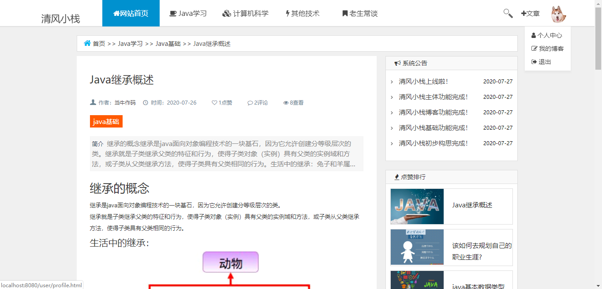Open ranked article Java继承概述 title
The image size is (602, 289).
[x=472, y=205]
